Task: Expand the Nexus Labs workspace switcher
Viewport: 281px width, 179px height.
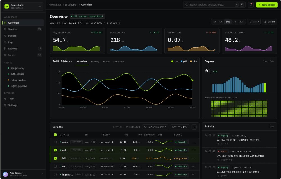Action: click(23, 6)
